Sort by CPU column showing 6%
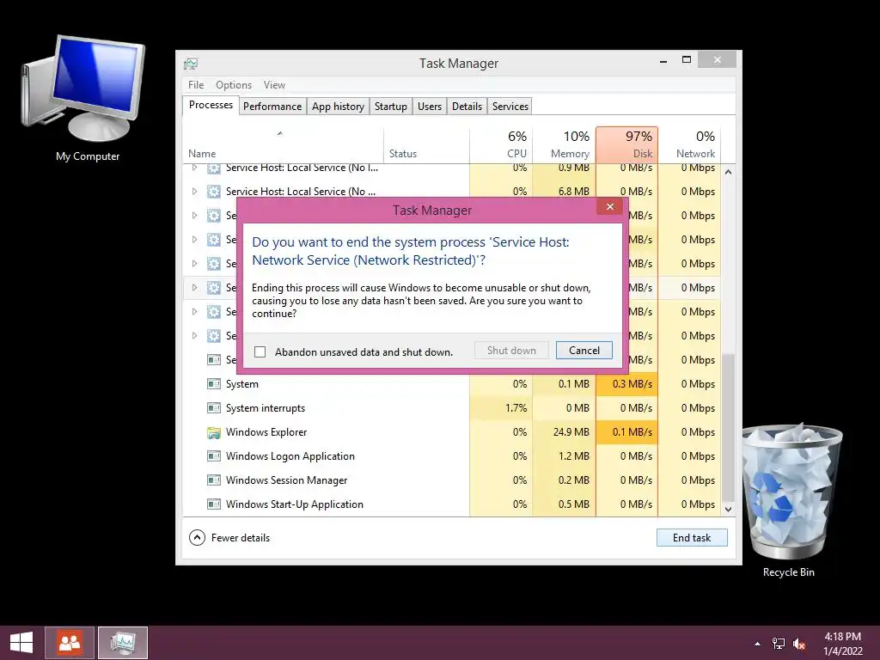880x660 pixels. [x=501, y=144]
